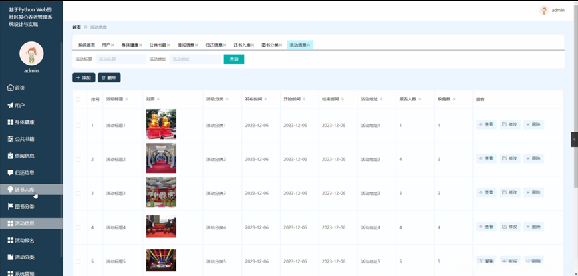This screenshot has width=578, height=276.
Task: Switch to the 公共书籍 tab
Action: [158, 45]
